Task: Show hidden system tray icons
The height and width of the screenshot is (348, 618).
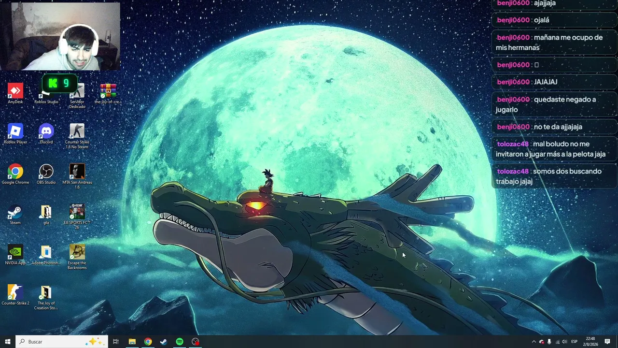Action: pyautogui.click(x=534, y=342)
